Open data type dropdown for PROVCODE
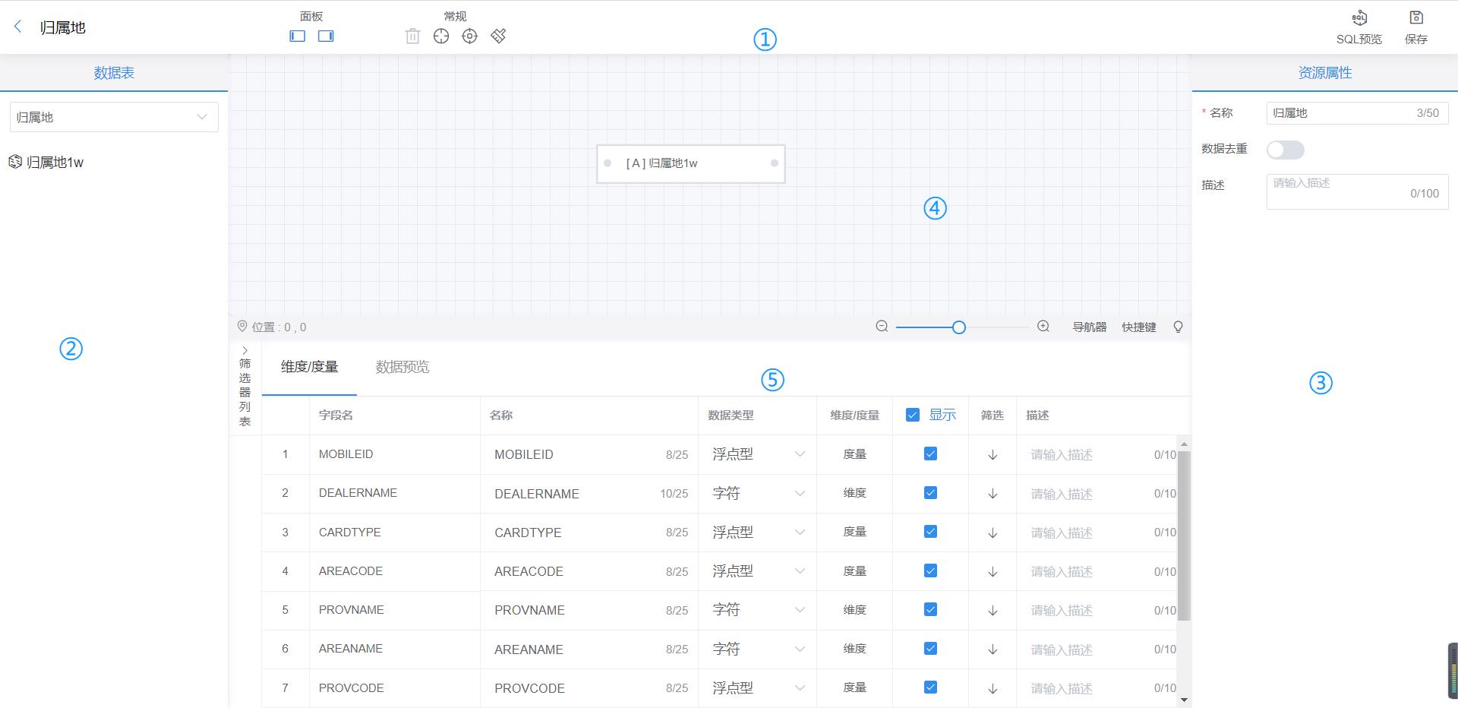Viewport: 1458px width, 708px height. click(x=757, y=688)
